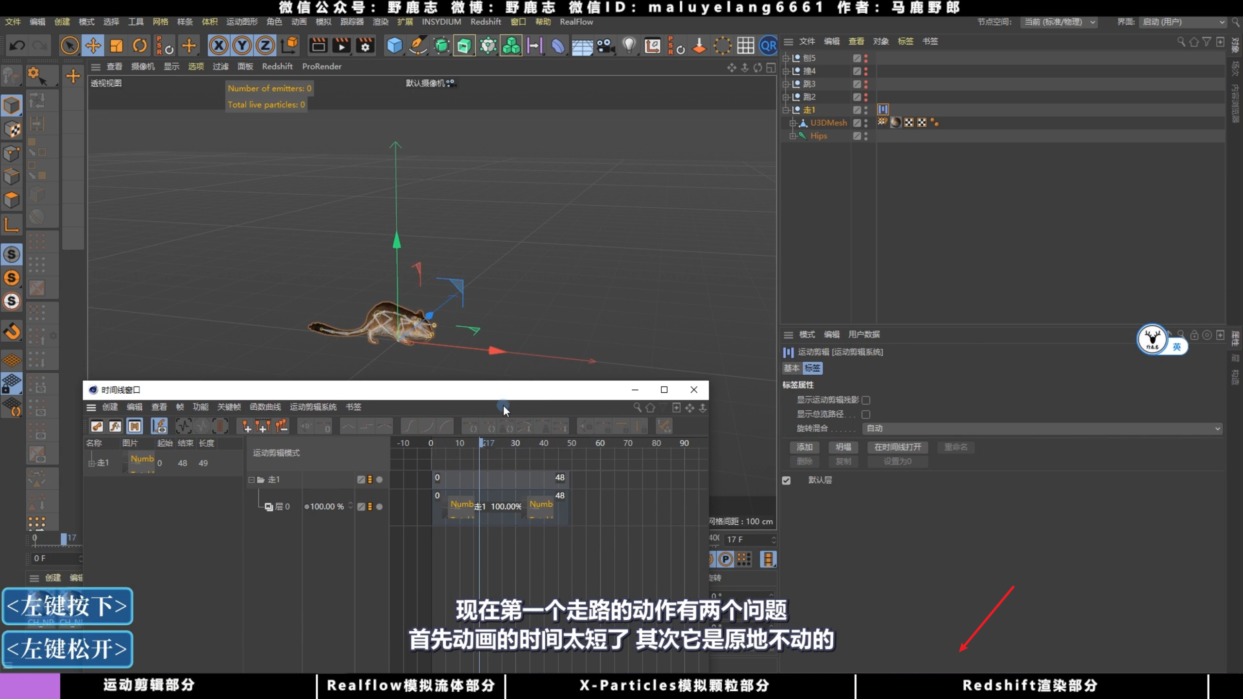Click the 在时间线打开 button
Viewport: 1243px width, 699px height.
click(x=897, y=447)
